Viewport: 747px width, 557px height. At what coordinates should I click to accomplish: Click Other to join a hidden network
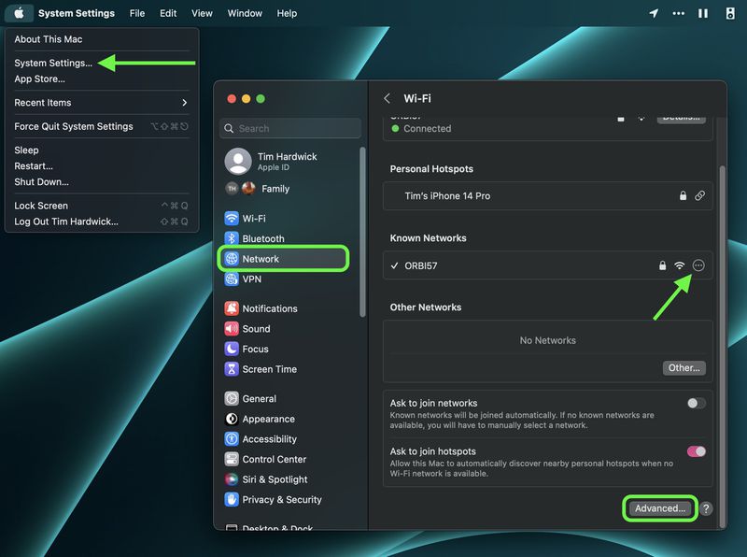[x=684, y=367]
